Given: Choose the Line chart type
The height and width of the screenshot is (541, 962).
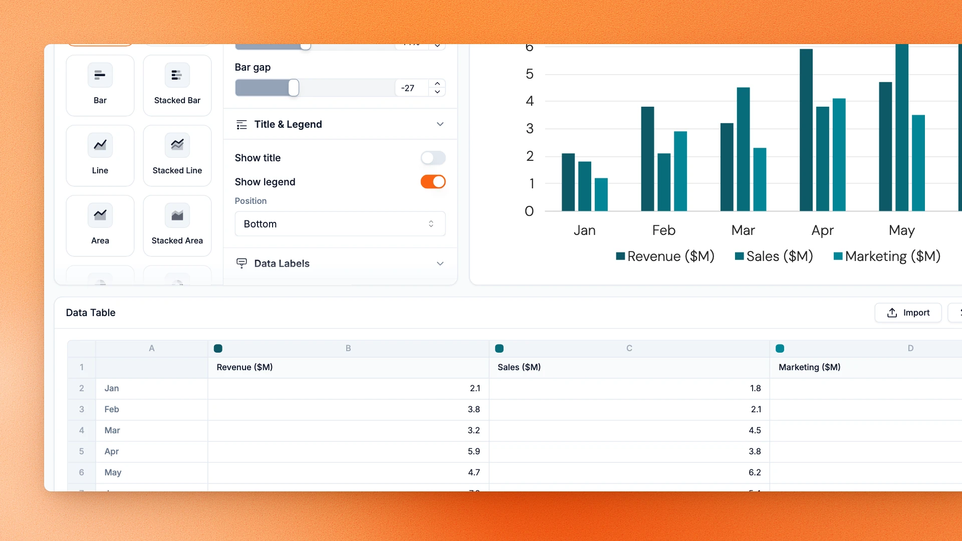Looking at the screenshot, I should (x=100, y=155).
